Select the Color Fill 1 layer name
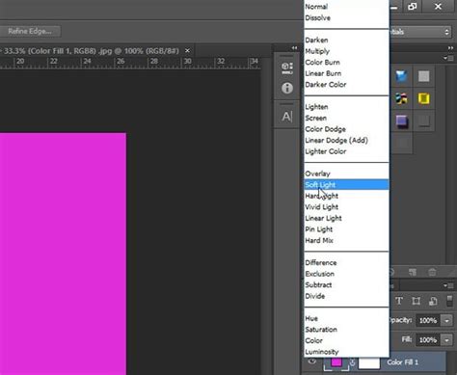The image size is (457, 375). click(x=402, y=362)
